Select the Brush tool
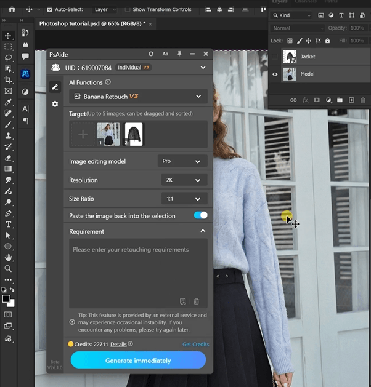The height and width of the screenshot is (387, 371). [x=8, y=124]
